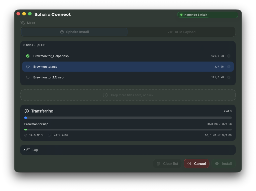This screenshot has width=256, height=191.
Task: Expand the Log section chevron
Action: [24, 150]
